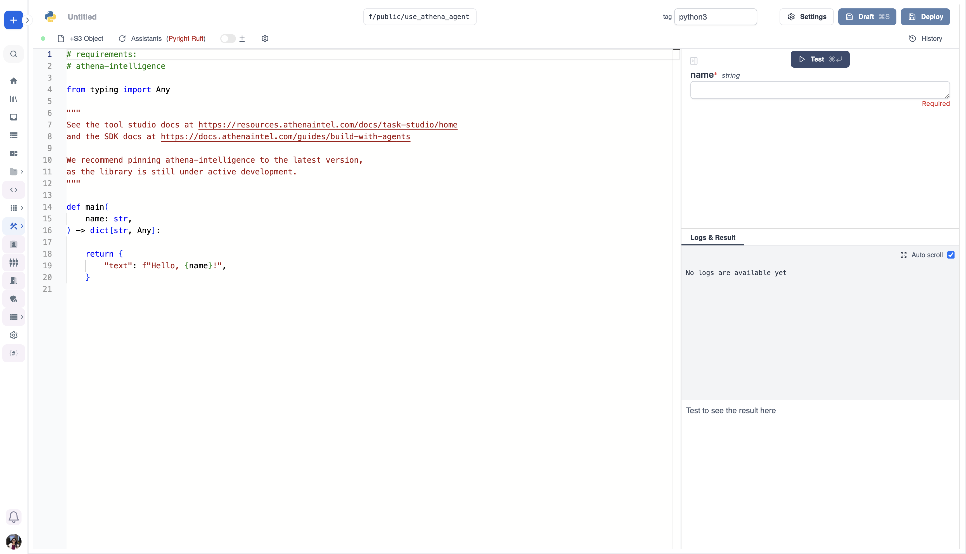Click the blue plus button in sidebar
Image resolution: width=966 pixels, height=554 pixels.
coord(13,20)
